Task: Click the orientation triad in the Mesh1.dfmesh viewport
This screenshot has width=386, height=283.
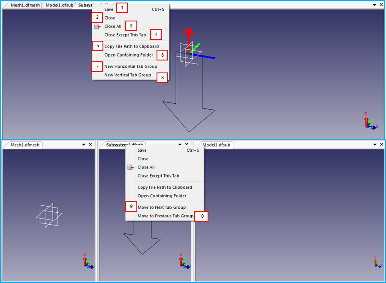Action: 87,262
